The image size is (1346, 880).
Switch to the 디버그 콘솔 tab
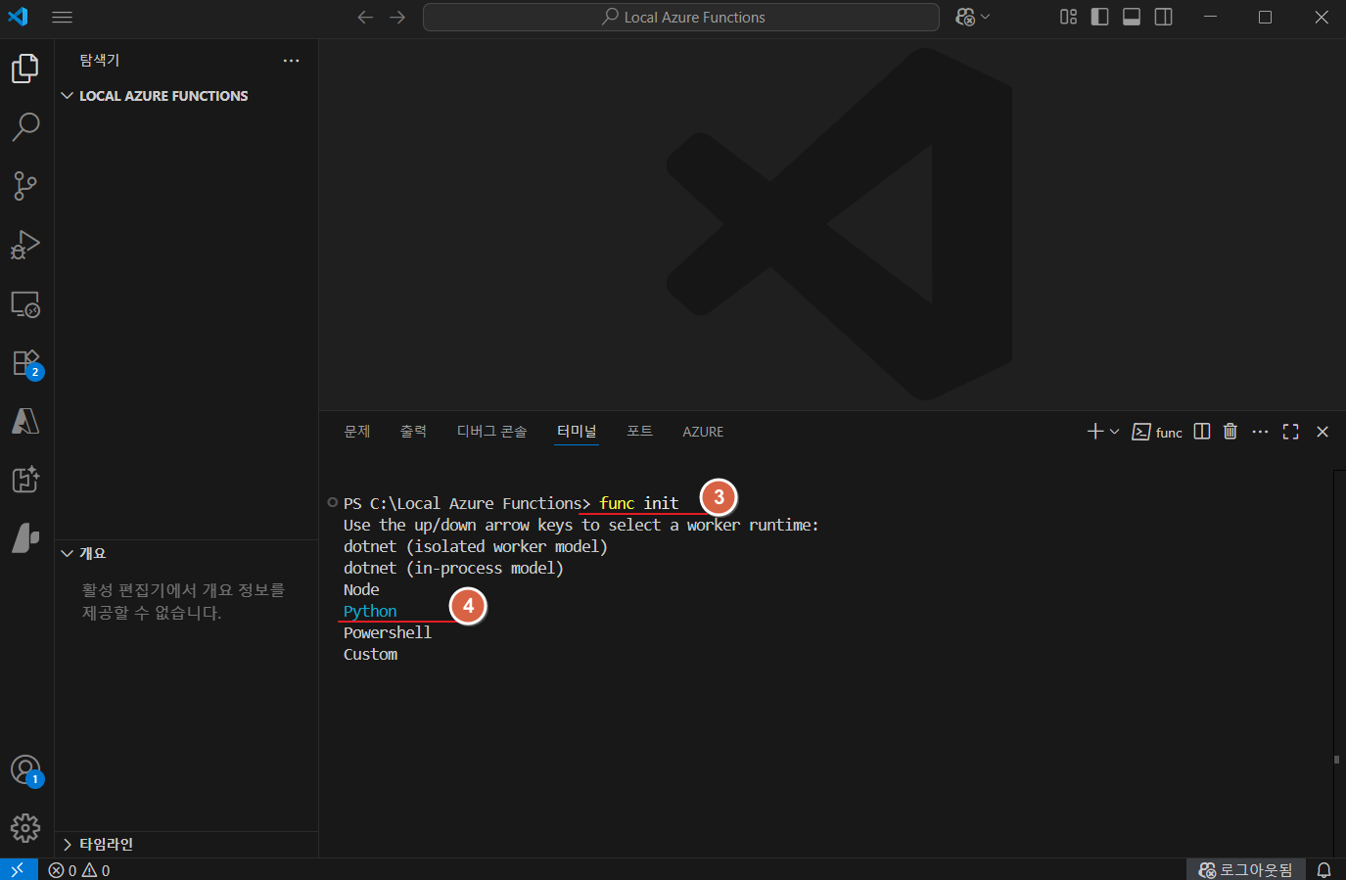click(492, 432)
